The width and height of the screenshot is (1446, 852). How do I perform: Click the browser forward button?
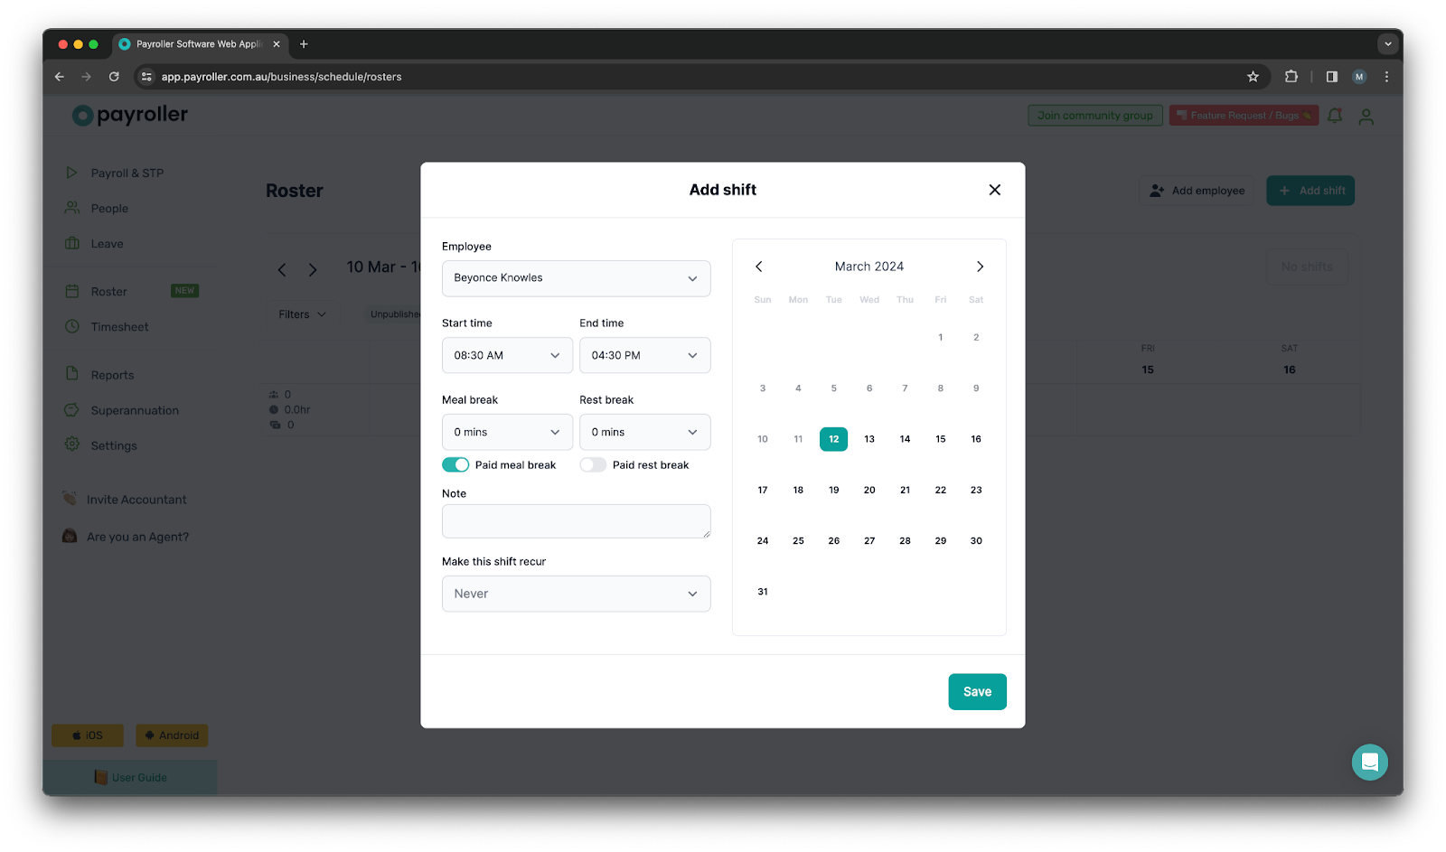coord(87,77)
